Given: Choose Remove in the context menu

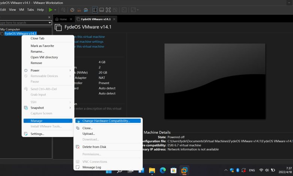Looking at the screenshot, I should [36, 63].
